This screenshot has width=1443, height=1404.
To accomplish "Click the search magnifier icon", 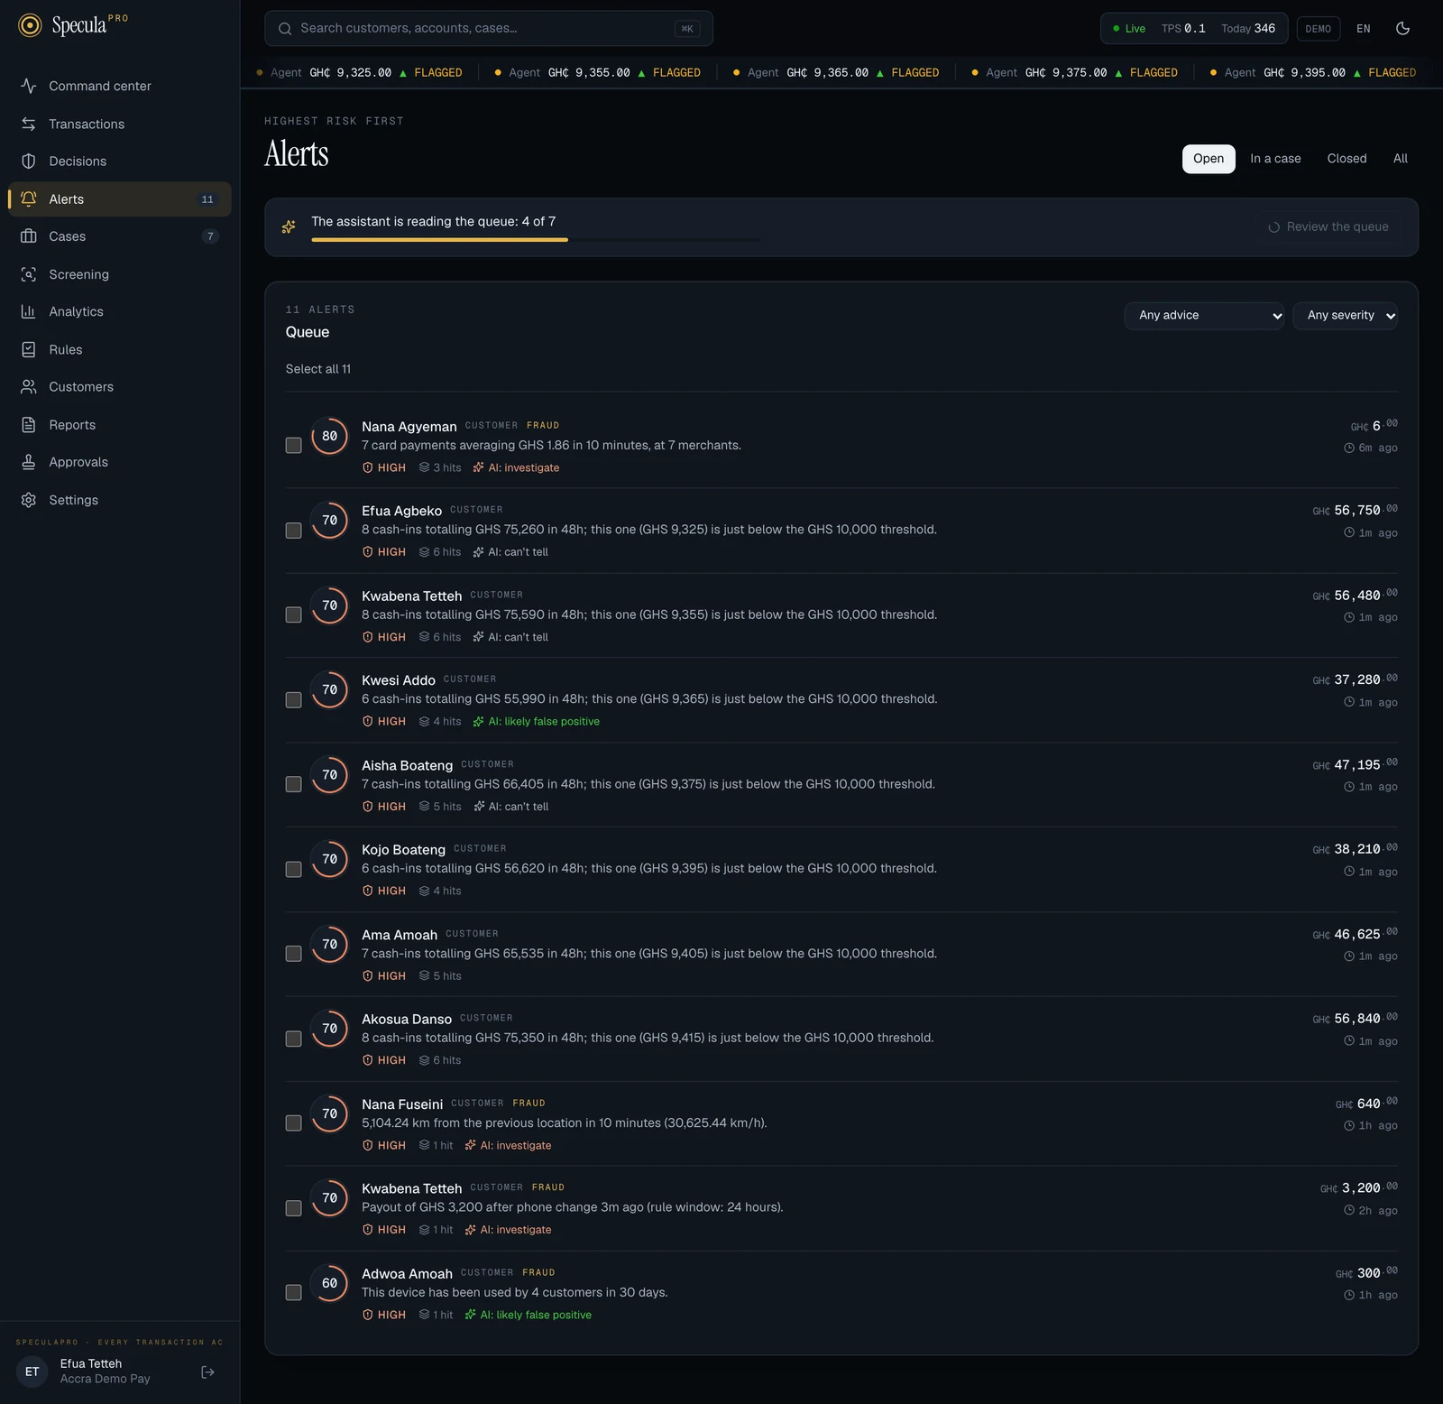I will 285,29.
